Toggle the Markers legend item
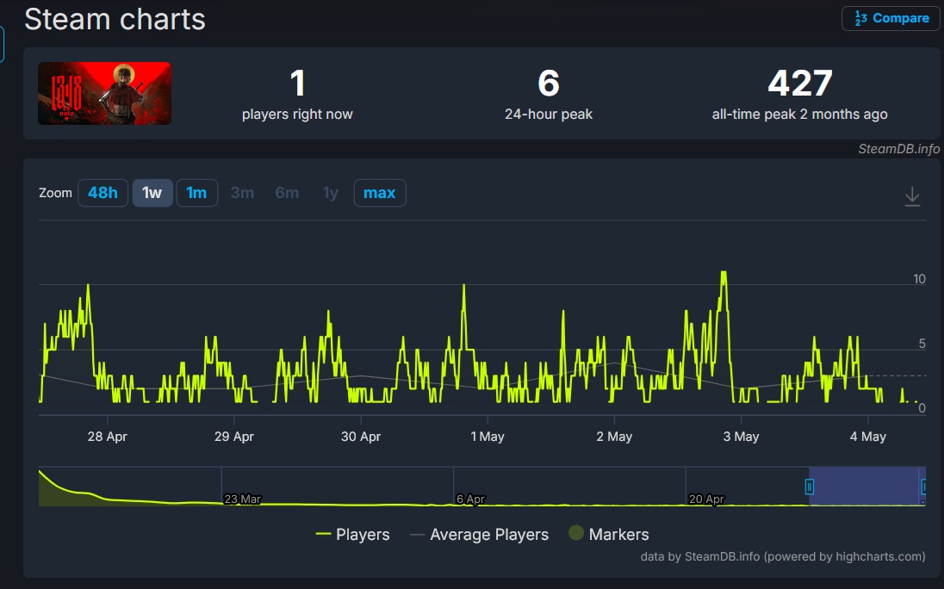Image resolution: width=944 pixels, height=589 pixels. coord(609,534)
